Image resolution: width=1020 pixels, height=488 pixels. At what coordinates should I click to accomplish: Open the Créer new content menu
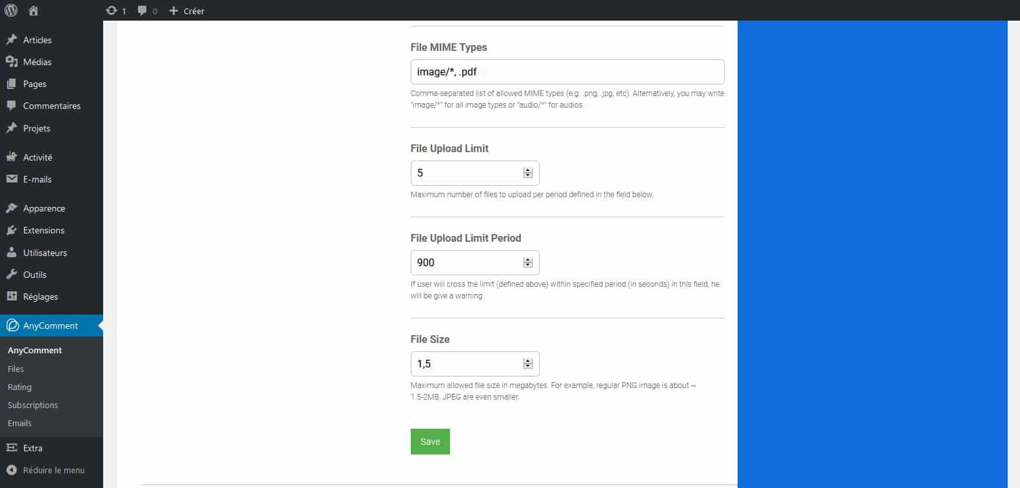coord(187,10)
